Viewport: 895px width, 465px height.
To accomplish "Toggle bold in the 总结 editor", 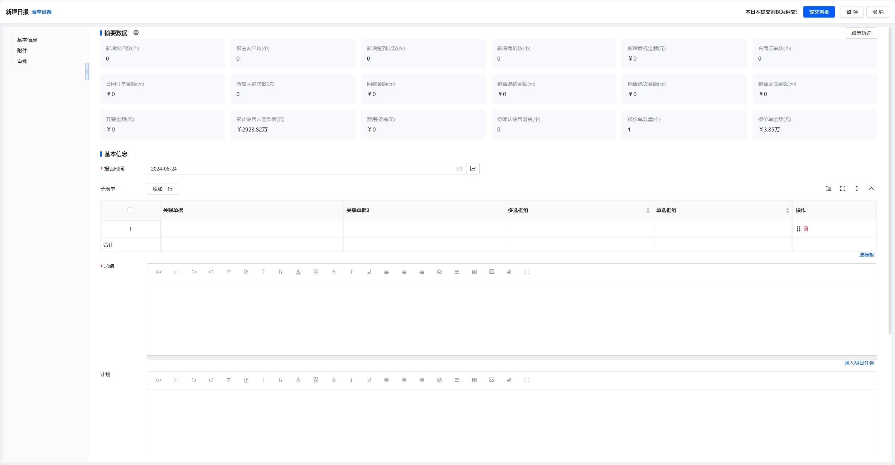I will tap(334, 272).
